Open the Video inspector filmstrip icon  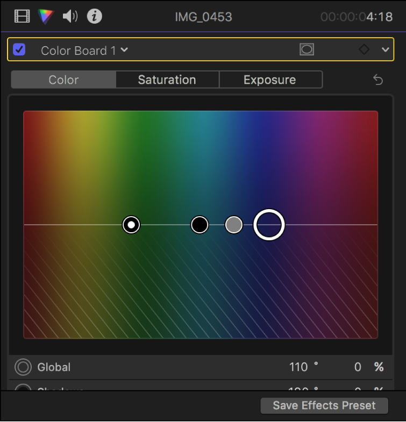pos(22,17)
